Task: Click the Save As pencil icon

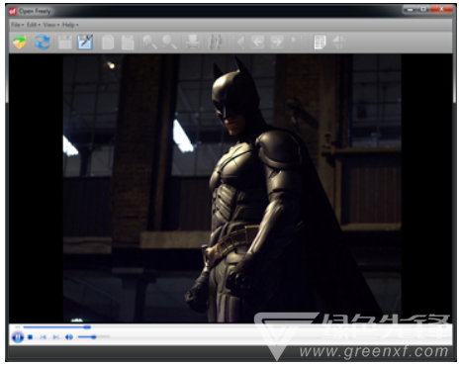Action: [x=85, y=43]
